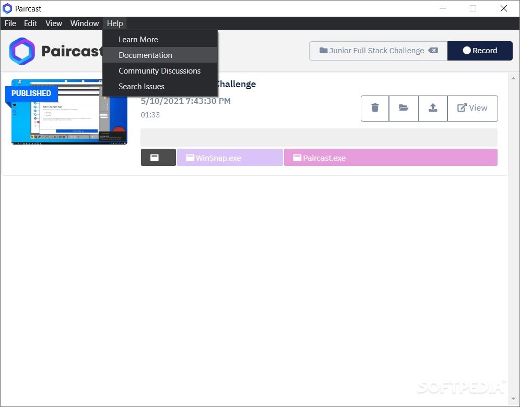Image resolution: width=520 pixels, height=407 pixels.
Task: Choose Learn More from Help menu
Action: click(x=160, y=40)
